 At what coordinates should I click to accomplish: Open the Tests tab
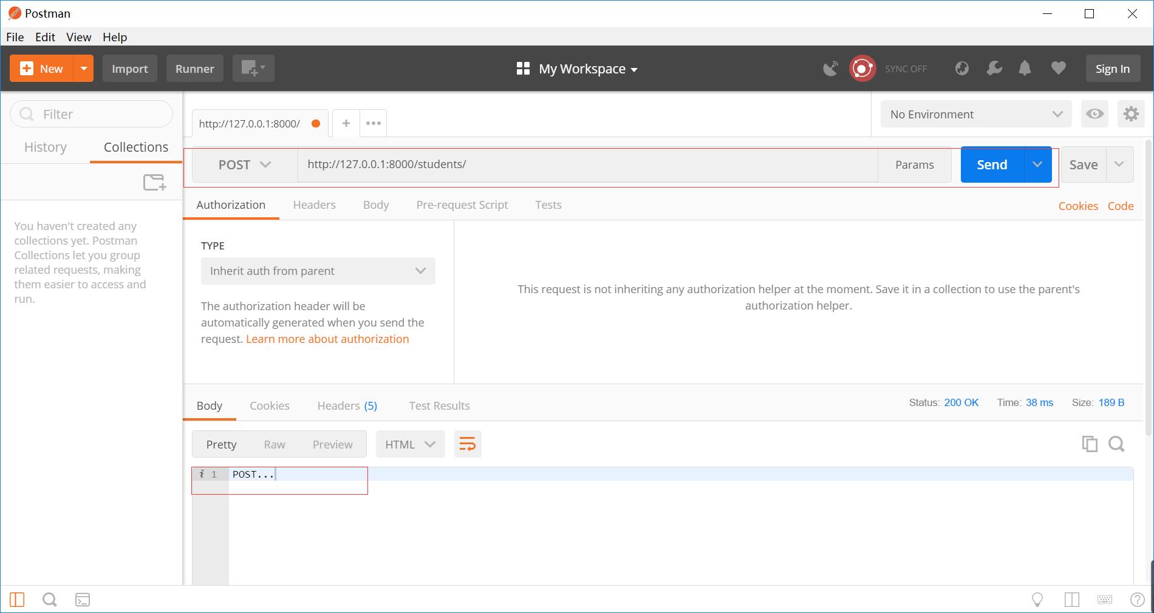pyautogui.click(x=548, y=205)
